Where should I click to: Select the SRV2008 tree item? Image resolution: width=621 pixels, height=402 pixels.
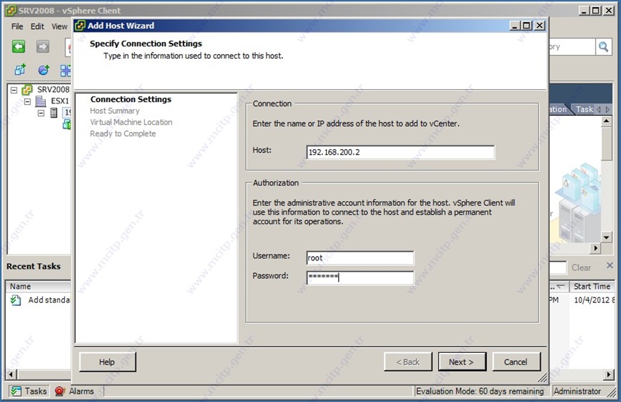[54, 90]
